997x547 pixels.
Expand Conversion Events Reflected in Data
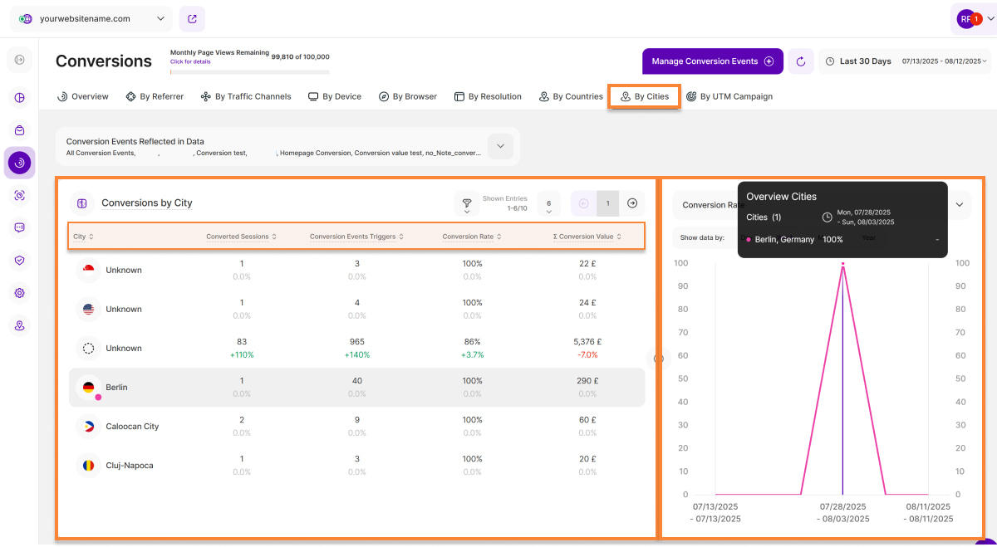(500, 146)
